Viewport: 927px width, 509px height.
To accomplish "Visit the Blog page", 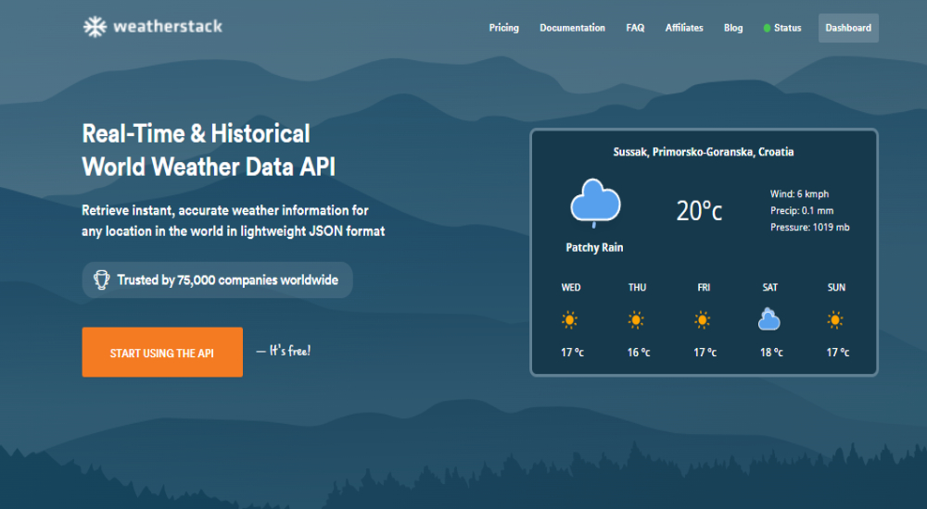I will (x=733, y=28).
